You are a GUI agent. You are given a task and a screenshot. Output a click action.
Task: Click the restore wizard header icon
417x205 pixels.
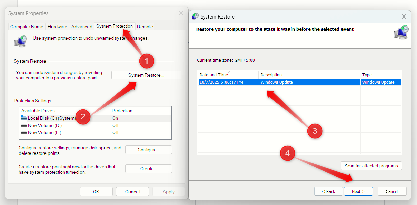[x=401, y=32]
